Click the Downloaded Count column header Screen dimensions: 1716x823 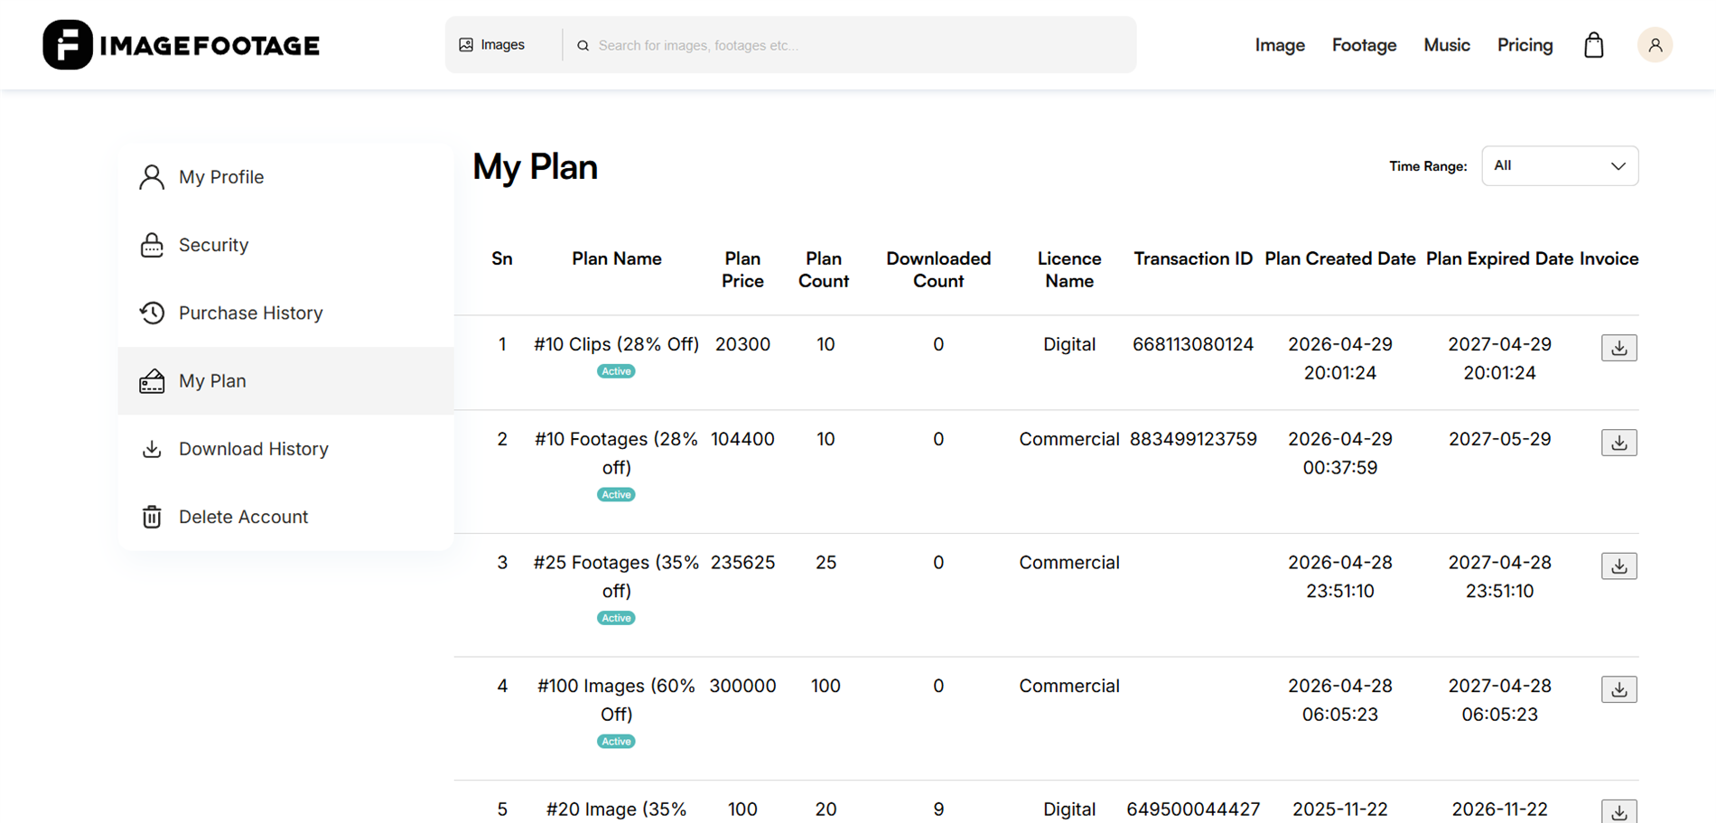click(x=938, y=270)
